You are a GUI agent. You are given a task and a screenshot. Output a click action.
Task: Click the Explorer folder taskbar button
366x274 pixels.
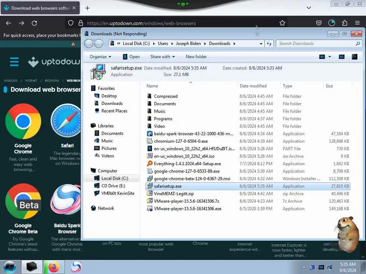(32, 267)
